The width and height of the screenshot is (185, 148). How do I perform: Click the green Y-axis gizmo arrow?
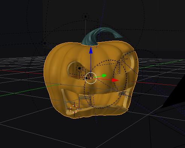click(104, 75)
